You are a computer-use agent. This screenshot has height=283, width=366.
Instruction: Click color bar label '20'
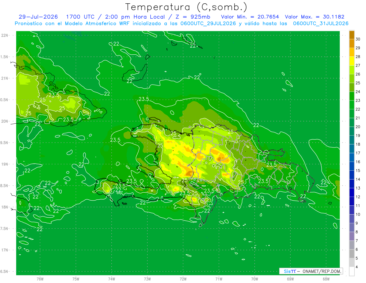point(358,127)
